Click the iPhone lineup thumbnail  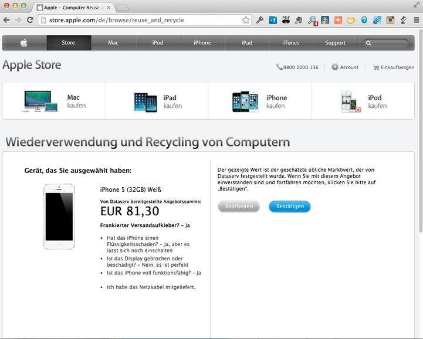pos(245,101)
